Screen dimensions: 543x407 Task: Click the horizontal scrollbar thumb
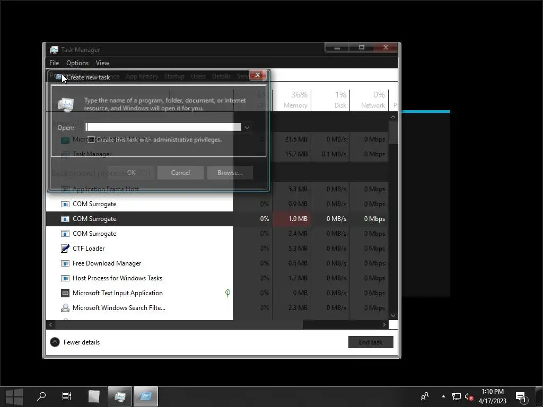179,325
